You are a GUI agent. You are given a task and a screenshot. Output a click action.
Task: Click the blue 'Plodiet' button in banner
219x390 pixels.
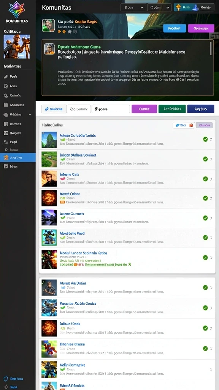click(175, 28)
